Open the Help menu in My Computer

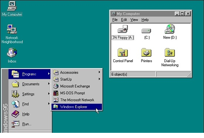pyautogui.click(x=145, y=20)
